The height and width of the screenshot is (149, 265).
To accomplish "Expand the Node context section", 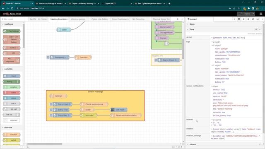I will 188,24.
